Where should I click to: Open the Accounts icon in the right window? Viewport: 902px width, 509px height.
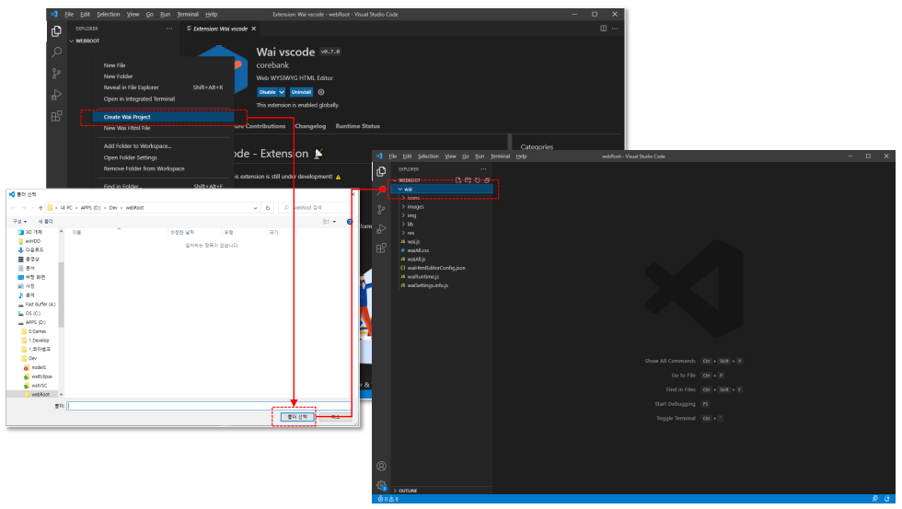381,467
